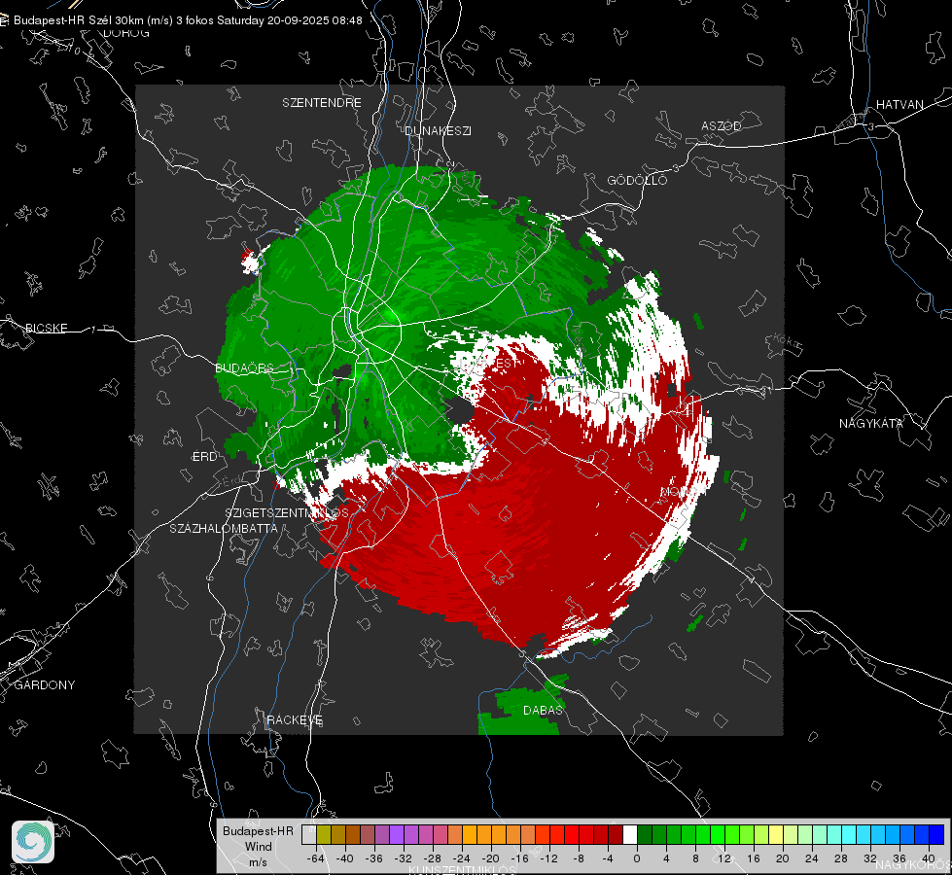
Task: Select the GÖDÖLLŐ map label
Action: point(637,180)
